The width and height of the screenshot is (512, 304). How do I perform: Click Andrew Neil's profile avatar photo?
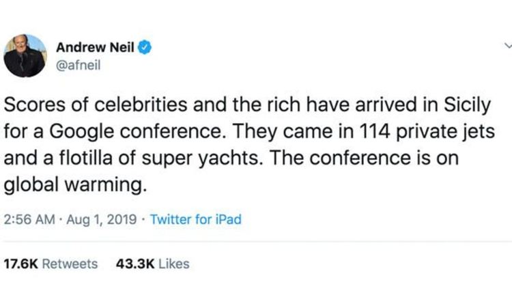click(x=25, y=56)
